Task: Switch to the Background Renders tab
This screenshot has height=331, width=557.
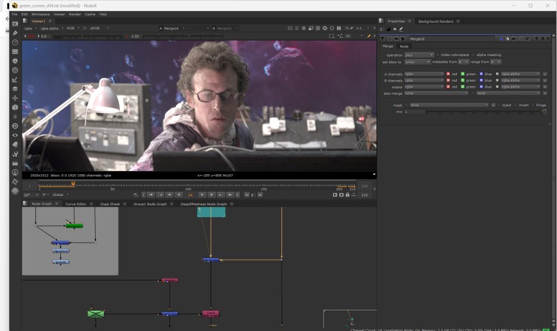Action: tap(436, 21)
